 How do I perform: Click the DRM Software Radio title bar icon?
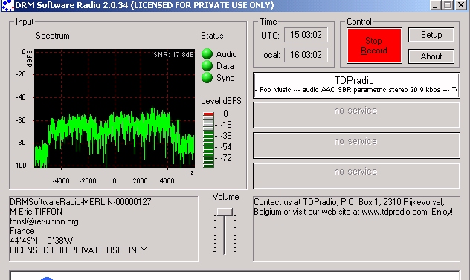pos(7,5)
